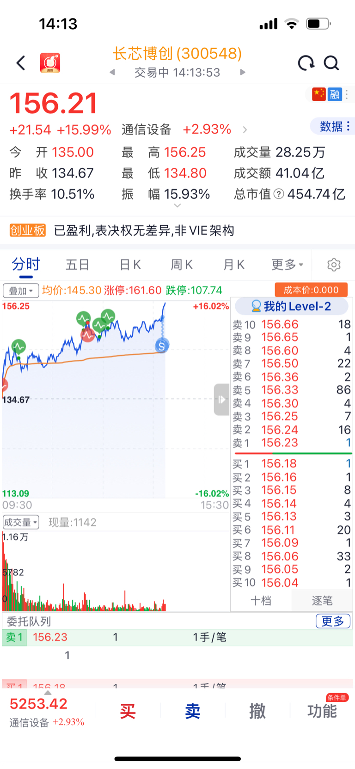Tap the 卖7 price 156.50

[280, 363]
